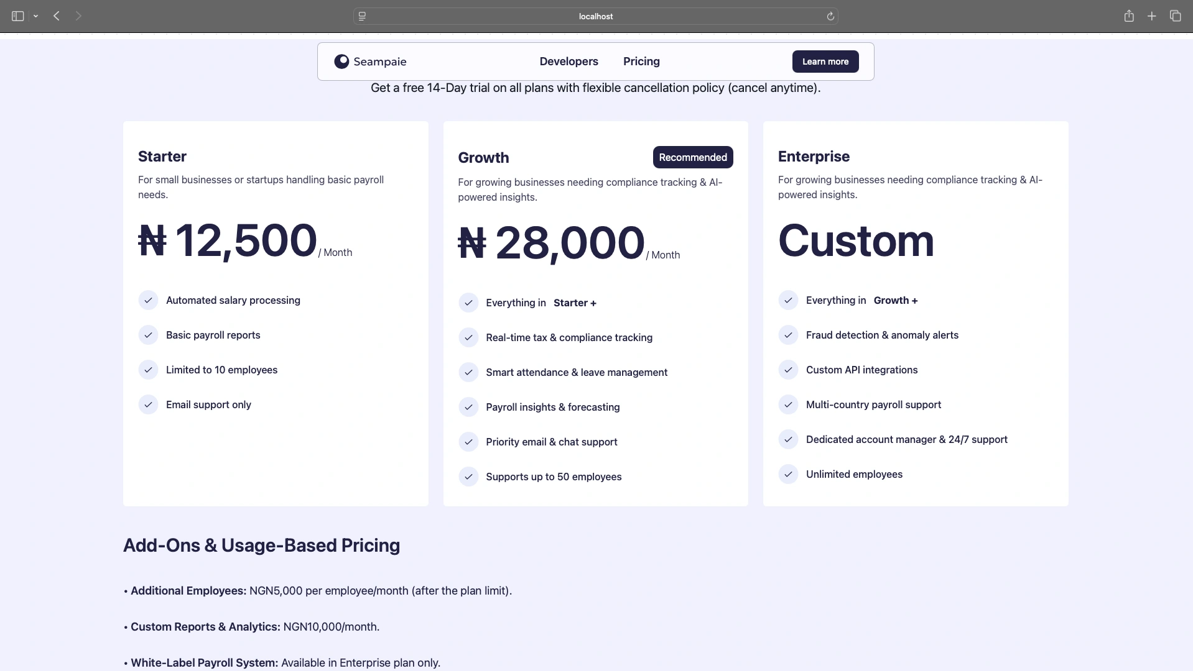Click checkmark beside Fraud detection & anomaly alerts
Viewport: 1193px width, 671px height.
tap(788, 335)
